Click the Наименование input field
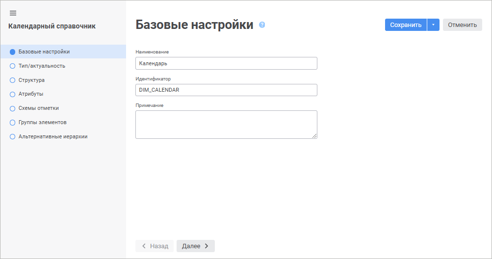This screenshot has height=259, width=492. (x=226, y=63)
